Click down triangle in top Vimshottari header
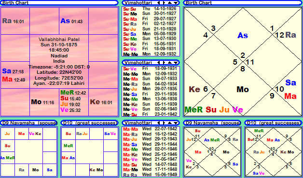Viewport: 303px width, 178px height. (176, 3)
